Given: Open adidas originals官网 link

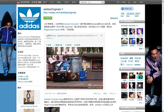Looking at the screenshot, I should click(25, 82).
